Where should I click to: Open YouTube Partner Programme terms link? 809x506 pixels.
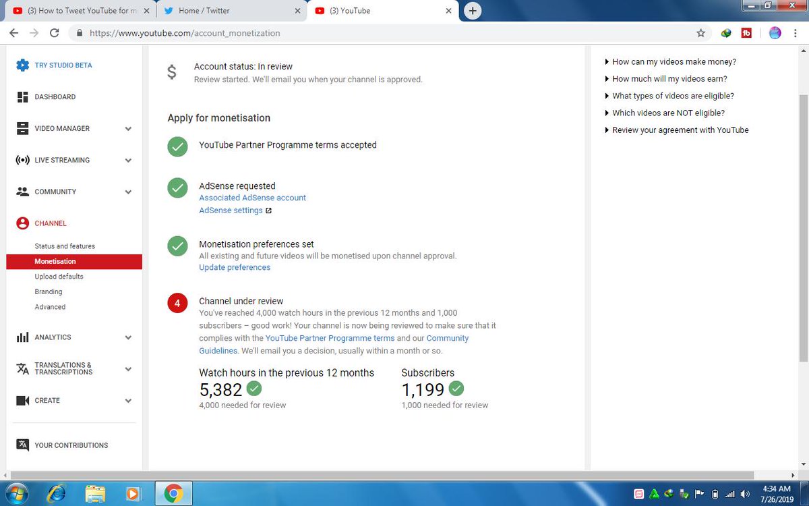tap(330, 338)
